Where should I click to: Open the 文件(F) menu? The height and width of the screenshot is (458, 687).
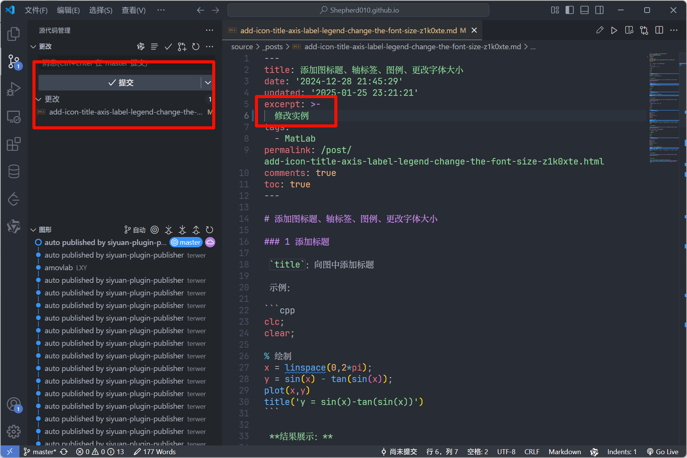(x=36, y=10)
